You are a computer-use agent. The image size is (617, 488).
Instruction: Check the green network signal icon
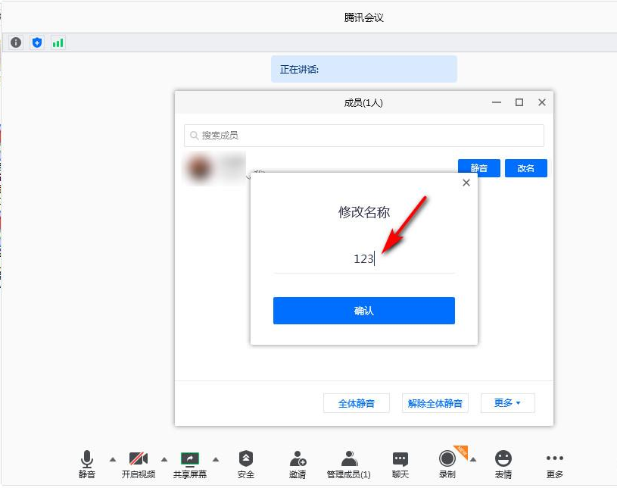tap(58, 42)
